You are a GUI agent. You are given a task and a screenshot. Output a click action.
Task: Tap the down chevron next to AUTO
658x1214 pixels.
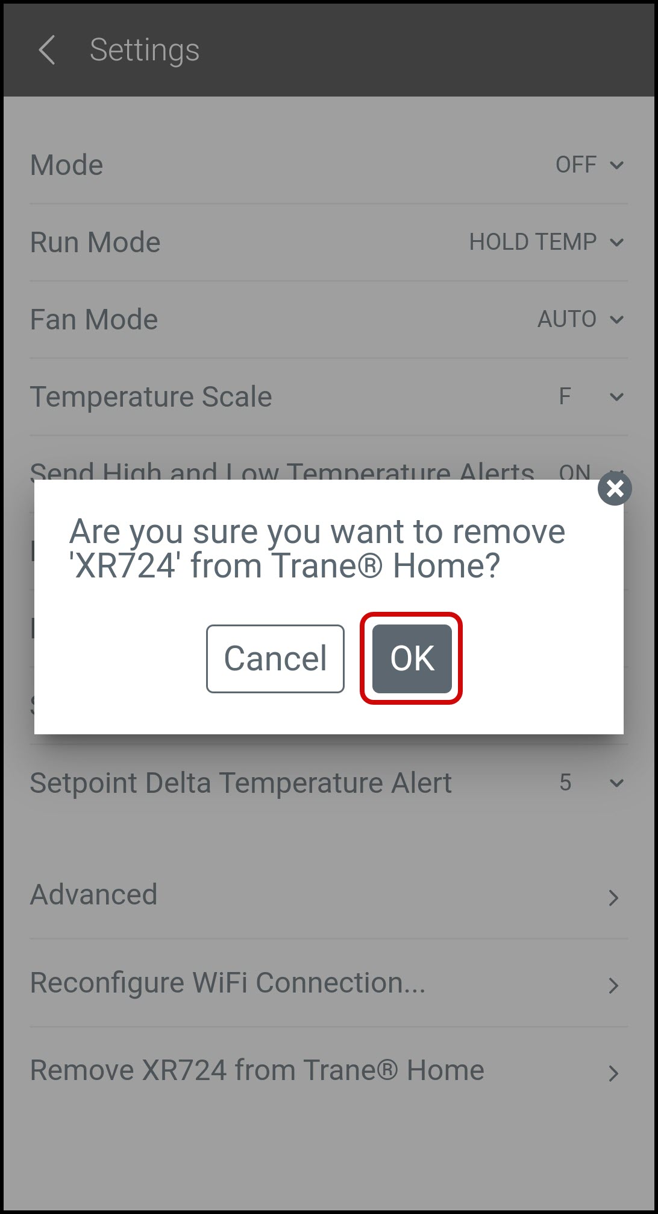[616, 320]
